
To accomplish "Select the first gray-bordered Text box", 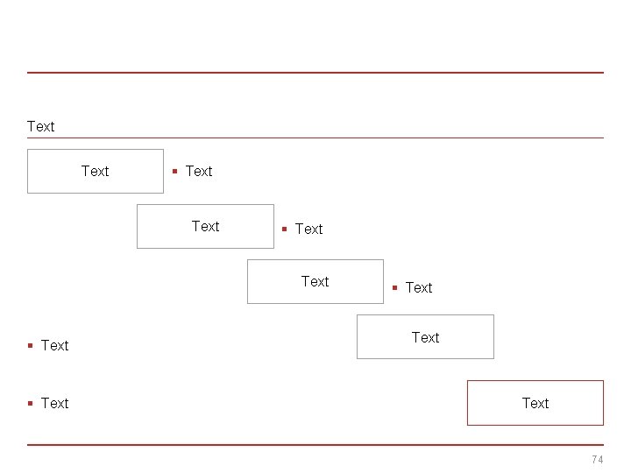I will click(95, 171).
